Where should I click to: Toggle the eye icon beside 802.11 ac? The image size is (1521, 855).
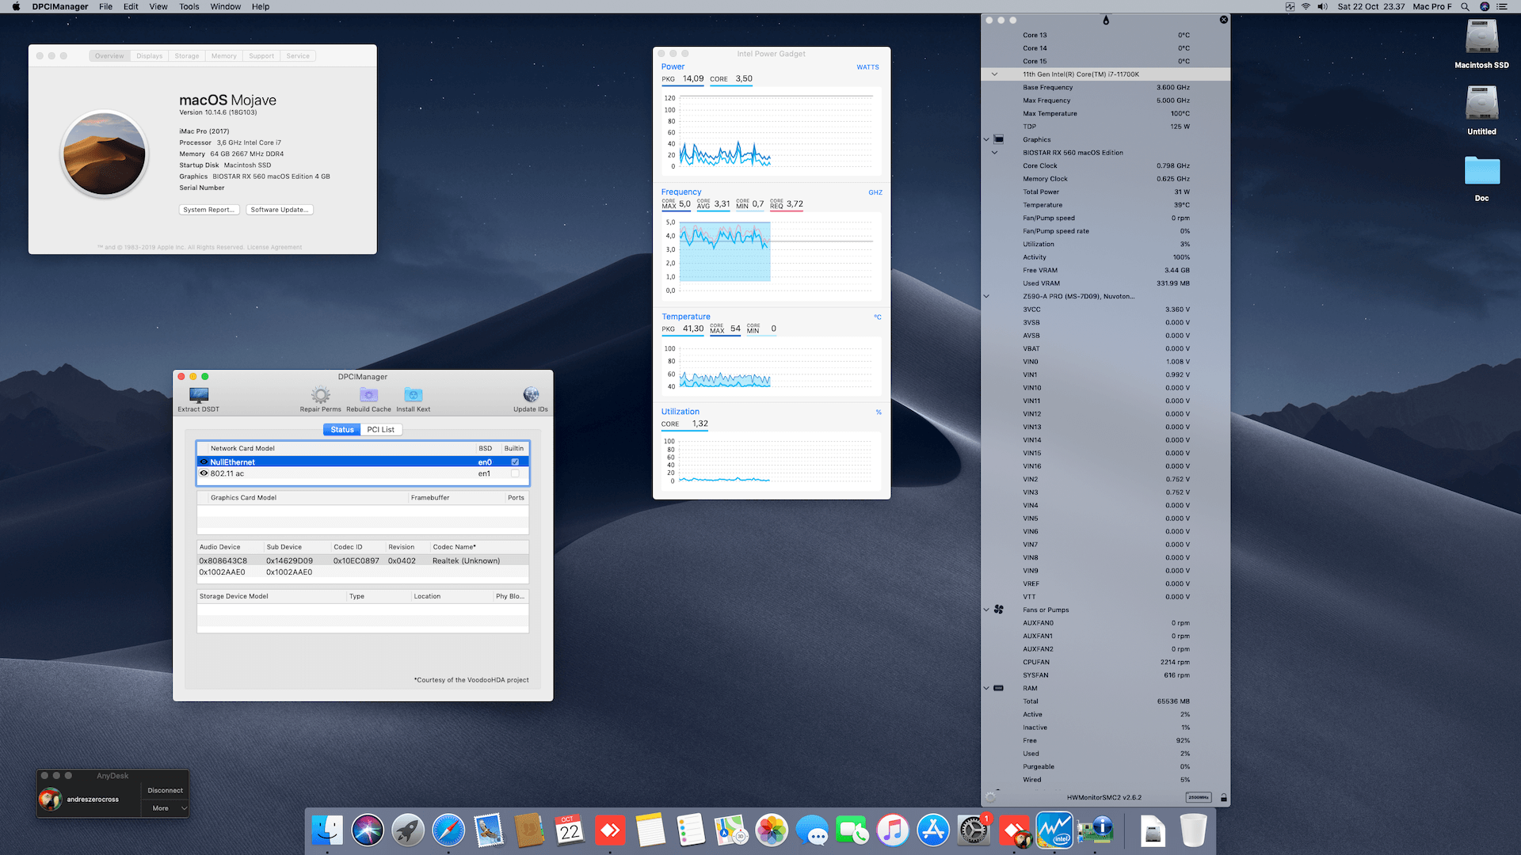tap(204, 473)
